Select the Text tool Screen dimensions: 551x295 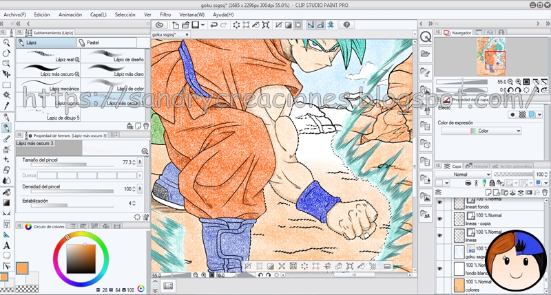click(x=6, y=245)
